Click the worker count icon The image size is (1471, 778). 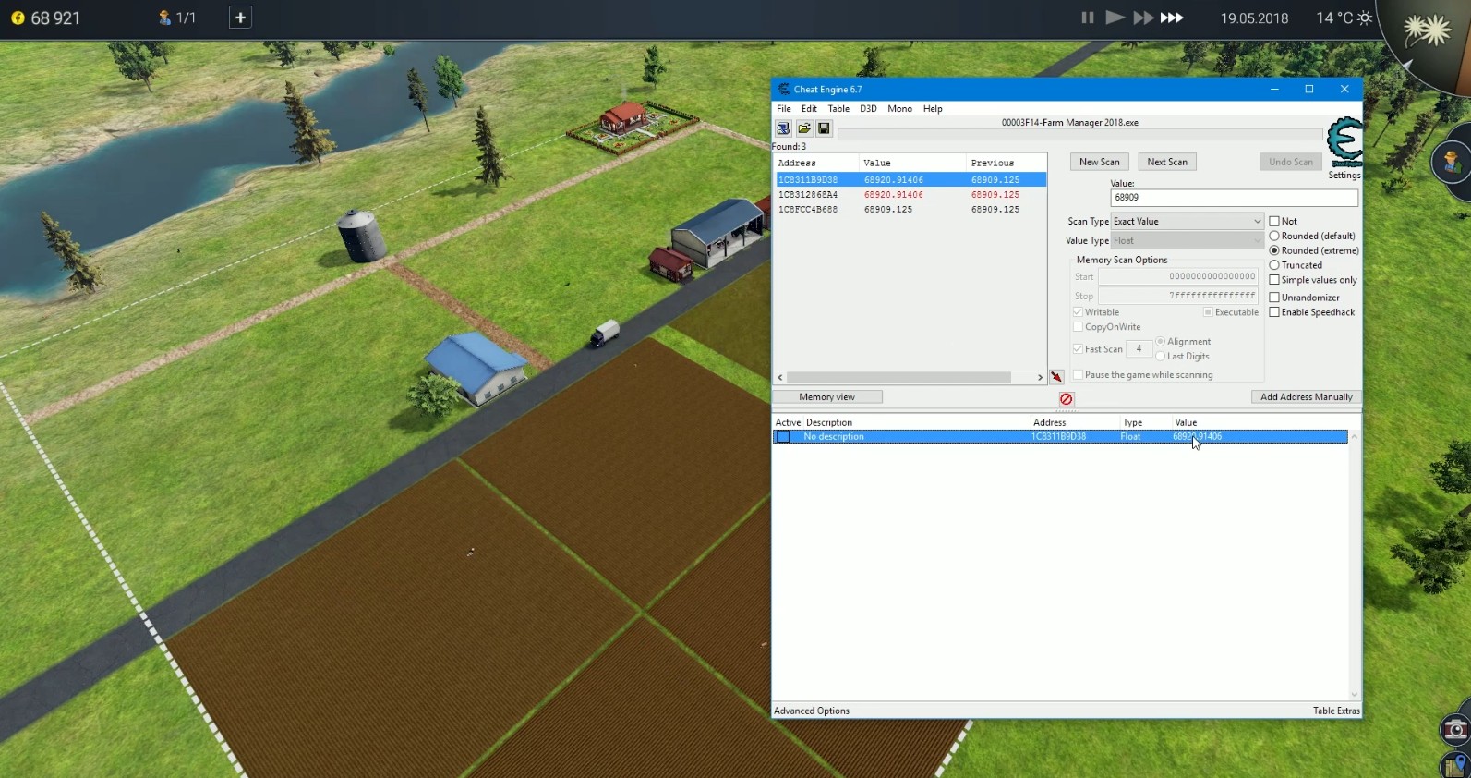pyautogui.click(x=164, y=18)
